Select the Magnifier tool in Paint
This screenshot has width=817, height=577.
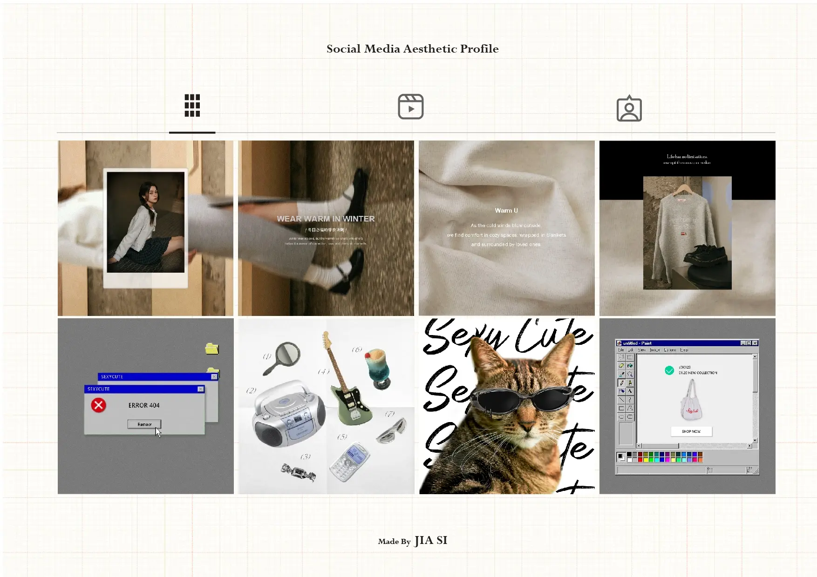coord(630,374)
